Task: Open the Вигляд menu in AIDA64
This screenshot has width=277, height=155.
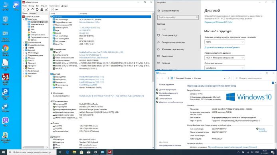Action: coord(31,6)
